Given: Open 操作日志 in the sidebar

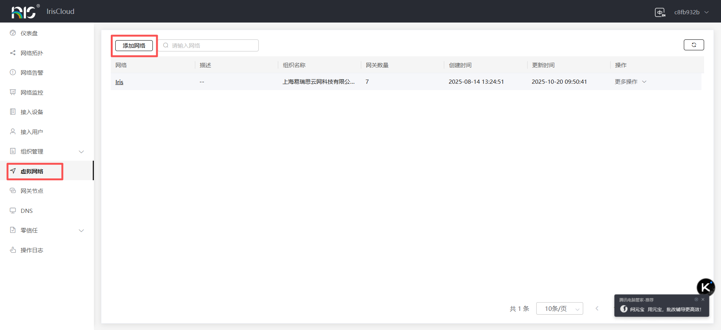Looking at the screenshot, I should point(32,250).
